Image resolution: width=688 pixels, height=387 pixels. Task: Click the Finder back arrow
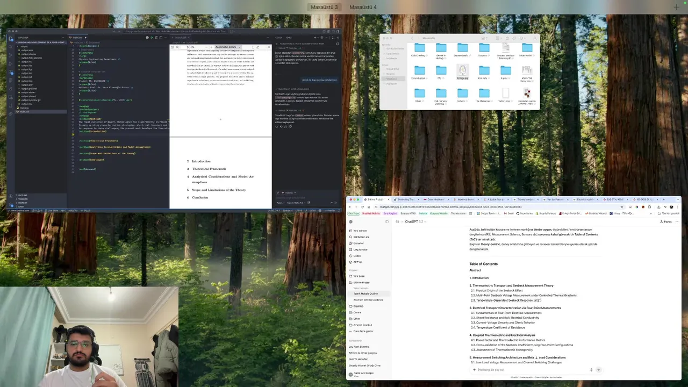tap(412, 38)
